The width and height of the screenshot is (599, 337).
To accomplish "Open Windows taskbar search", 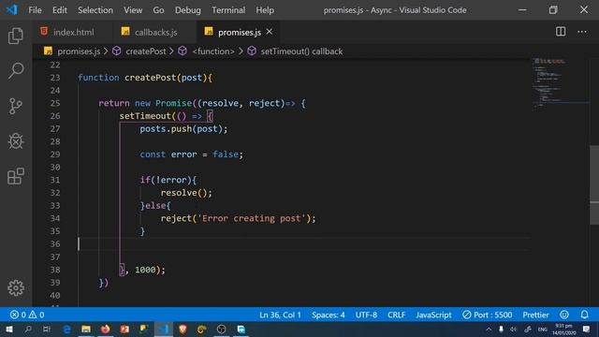I will [28, 330].
